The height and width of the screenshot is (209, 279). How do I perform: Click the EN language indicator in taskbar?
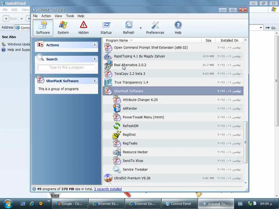coord(240,204)
